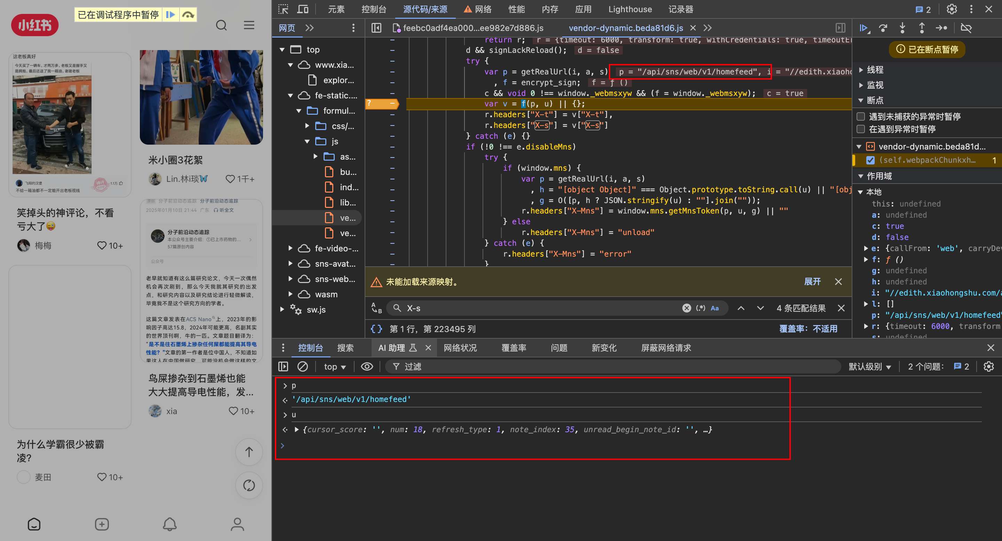1002x541 pixels.
Task: Open the live expression eye icon
Action: point(367,366)
